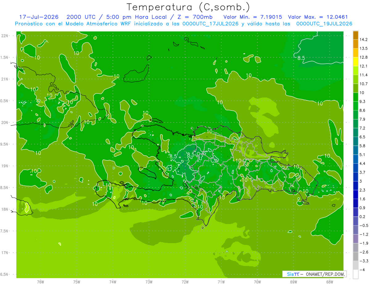This screenshot has width=370, height=286.
Task: Click the 0.2 color scale label
Action: tap(363, 217)
